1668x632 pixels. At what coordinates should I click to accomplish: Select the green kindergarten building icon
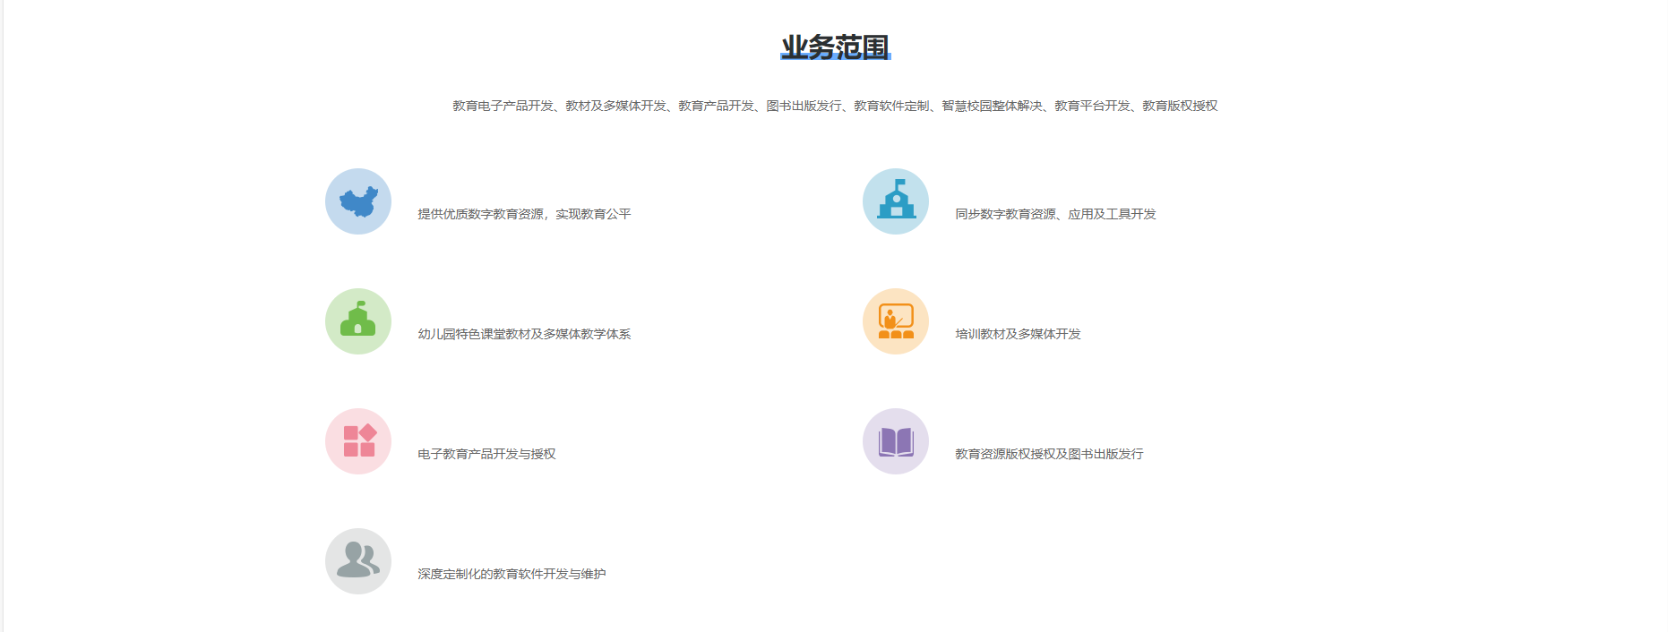pos(358,321)
